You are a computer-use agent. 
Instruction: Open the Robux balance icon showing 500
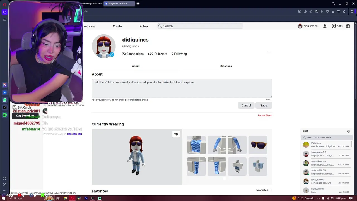tap(334, 26)
